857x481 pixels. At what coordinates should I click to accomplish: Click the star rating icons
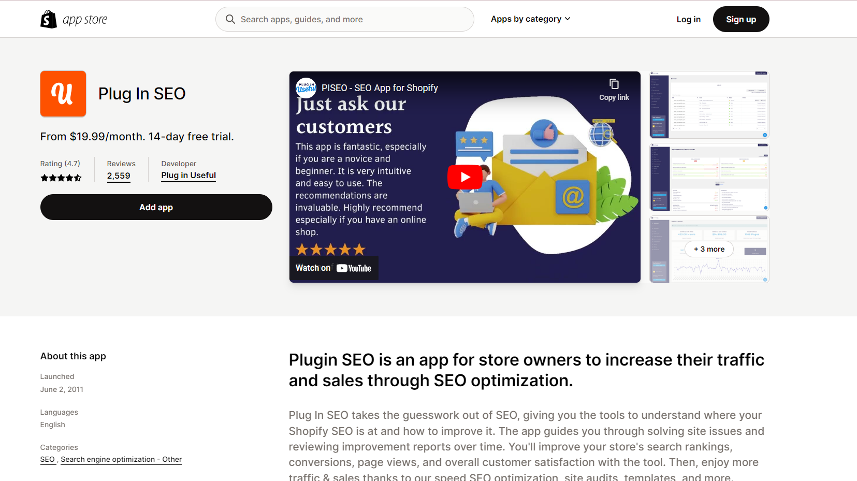click(61, 178)
